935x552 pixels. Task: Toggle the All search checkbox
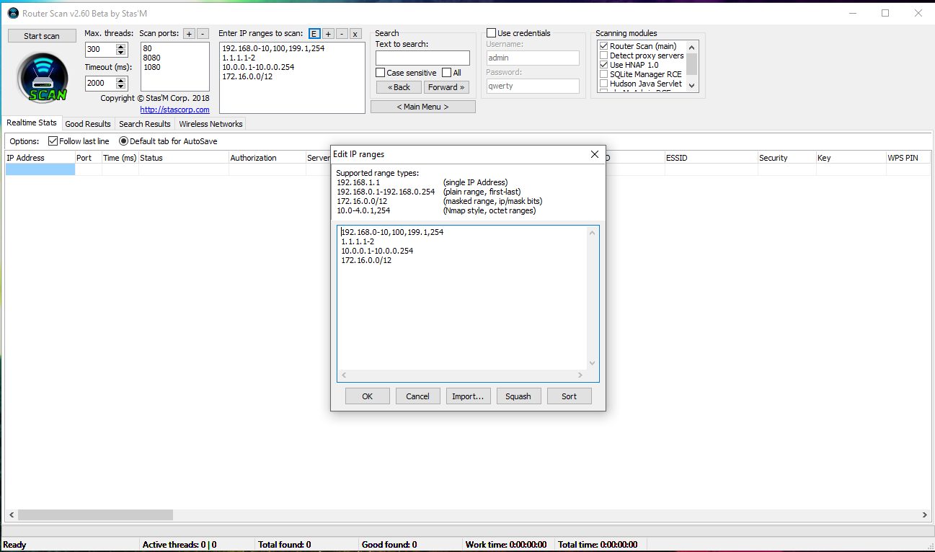pos(447,73)
